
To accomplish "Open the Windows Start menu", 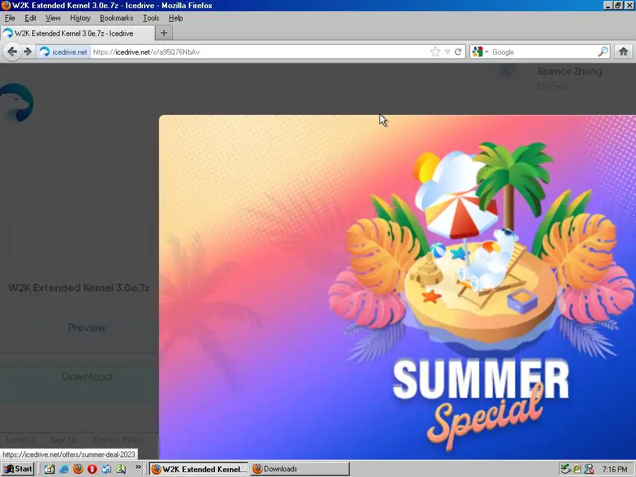I will pos(18,469).
